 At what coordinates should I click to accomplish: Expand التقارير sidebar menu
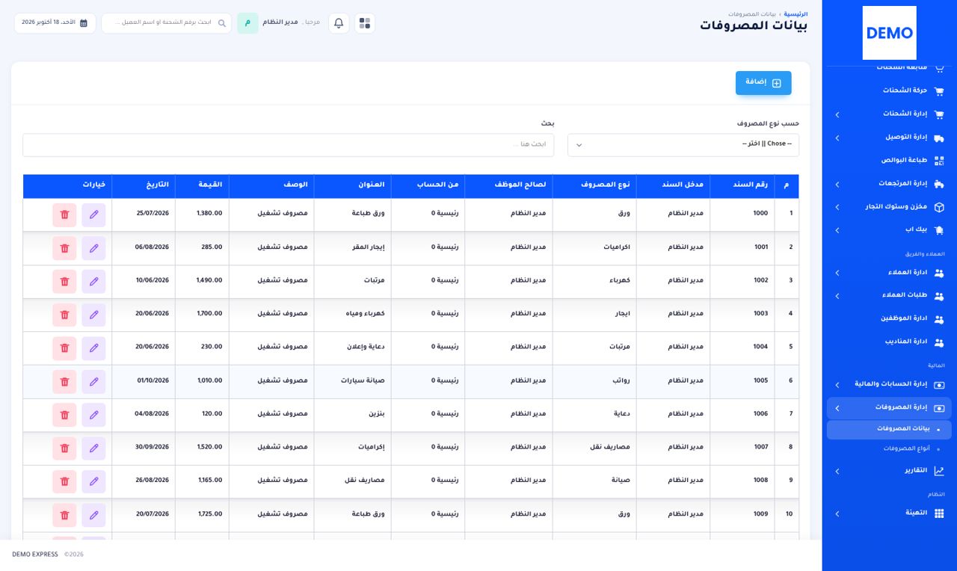889,472
